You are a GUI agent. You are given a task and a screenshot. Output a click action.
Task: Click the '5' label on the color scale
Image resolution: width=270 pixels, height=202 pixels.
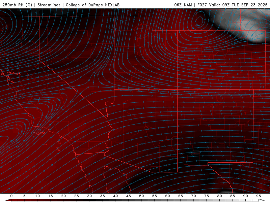24,196
